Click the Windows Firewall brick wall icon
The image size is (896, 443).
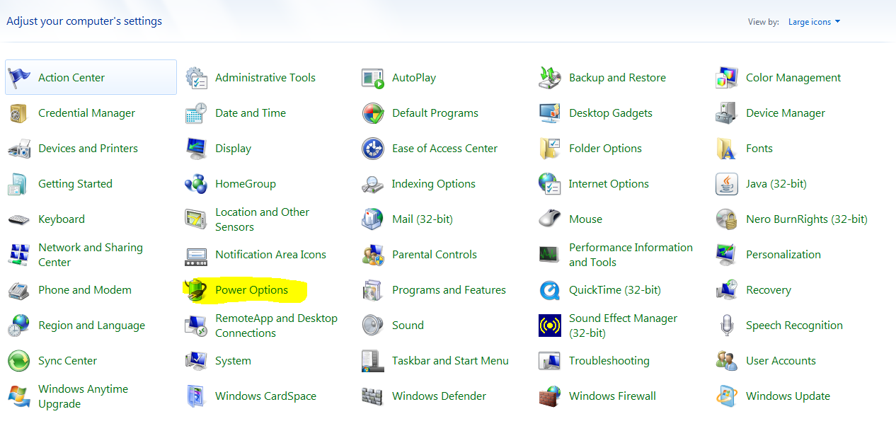(550, 396)
